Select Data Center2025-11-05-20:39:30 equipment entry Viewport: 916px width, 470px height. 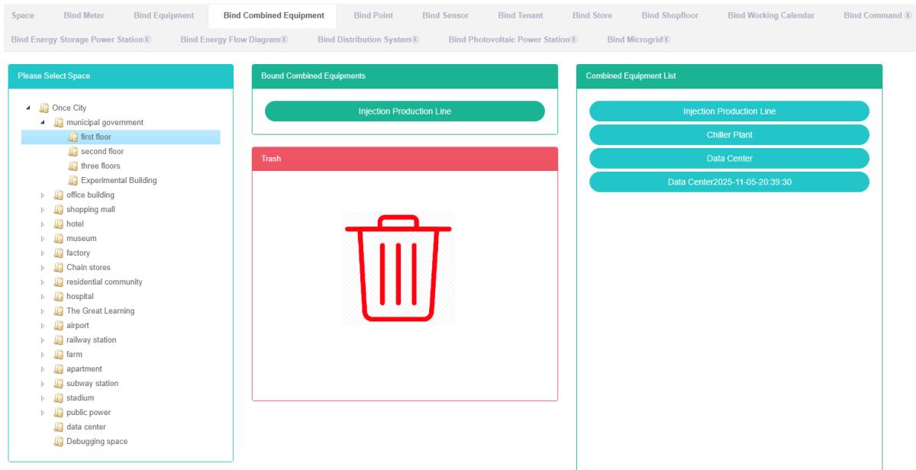point(729,182)
